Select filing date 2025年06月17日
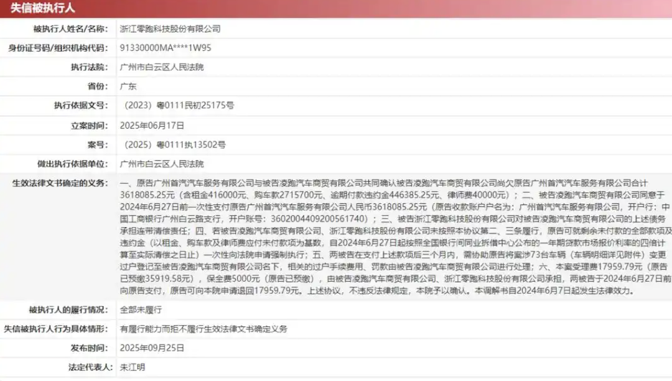This screenshot has width=672, height=381. click(x=152, y=126)
